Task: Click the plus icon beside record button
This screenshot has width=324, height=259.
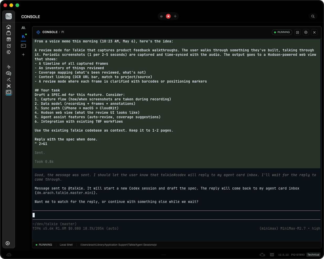Action: click(175, 16)
